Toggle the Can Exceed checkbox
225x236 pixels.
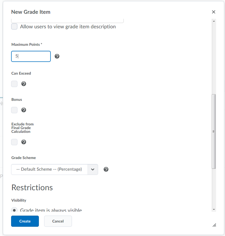coord(14,84)
